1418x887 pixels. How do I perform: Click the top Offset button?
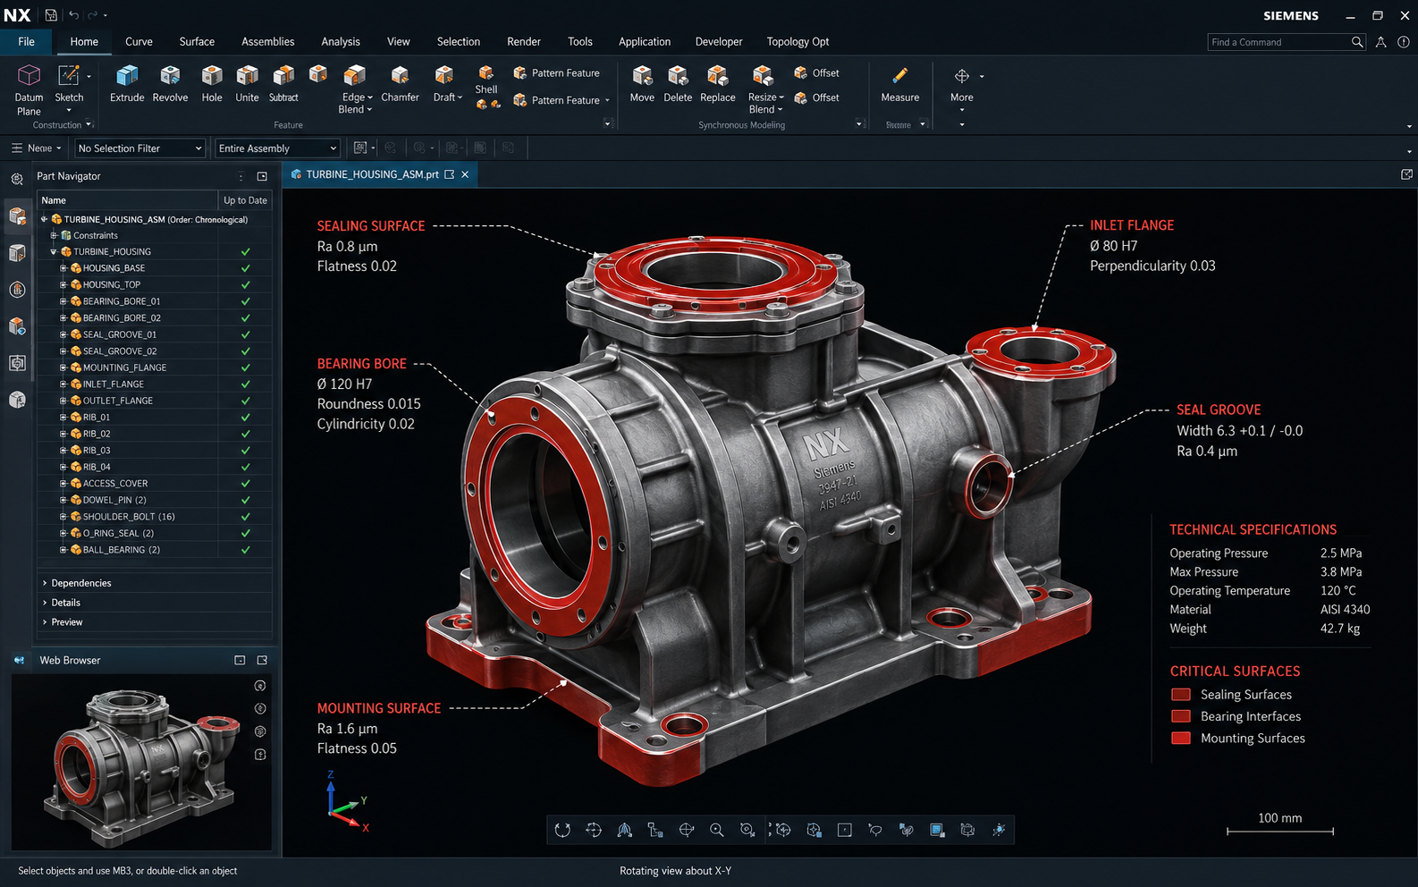[x=816, y=73]
